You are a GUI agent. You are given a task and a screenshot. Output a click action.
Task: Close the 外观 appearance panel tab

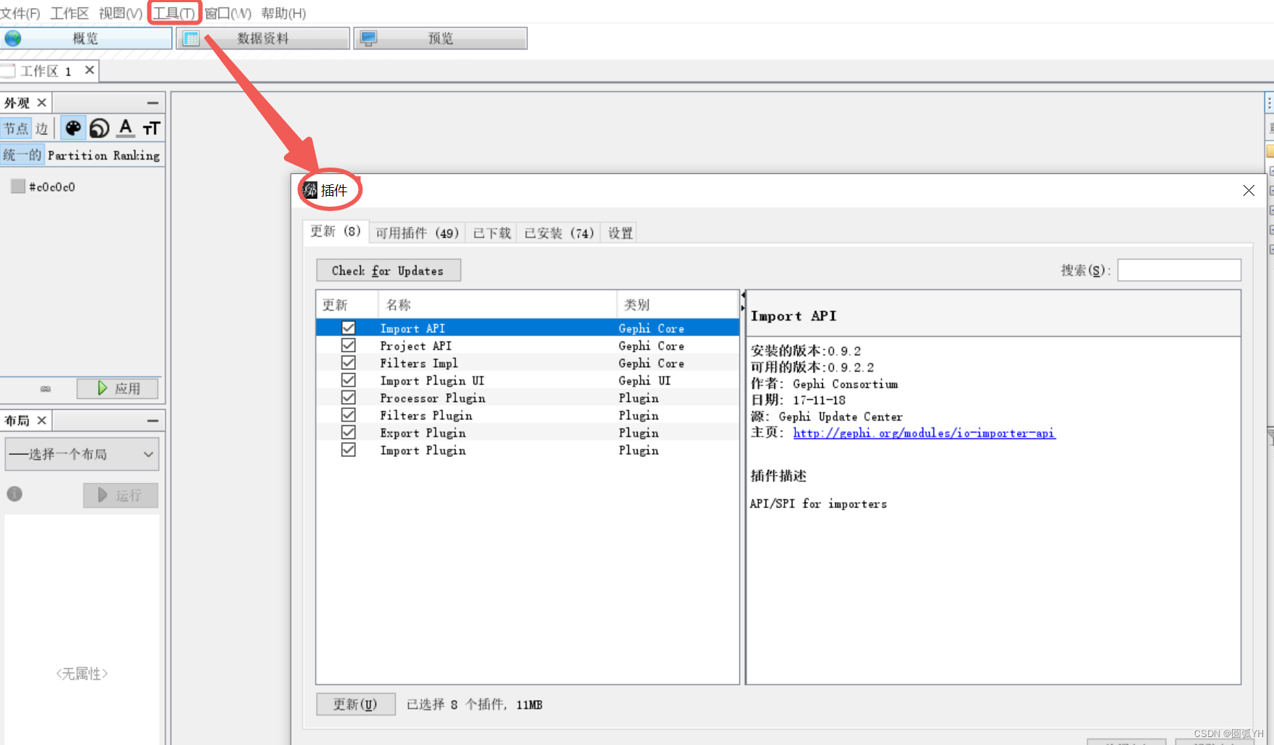point(42,103)
